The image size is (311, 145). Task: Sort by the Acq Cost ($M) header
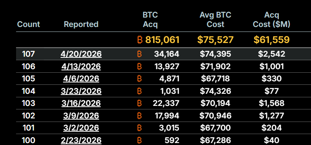click(x=271, y=20)
